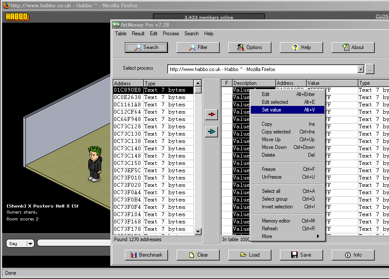Viewport: 389px width, 279px height.
Task: Click scroll down arrow of address list
Action: pyautogui.click(x=198, y=232)
